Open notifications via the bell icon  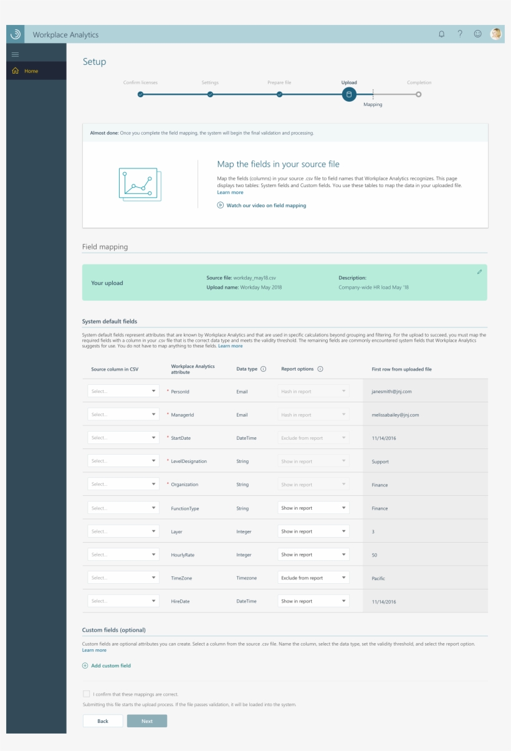[440, 34]
